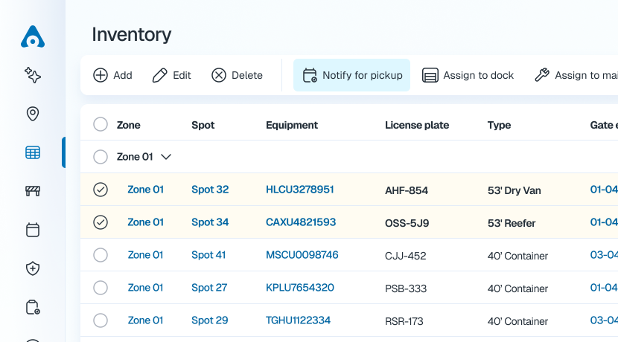Collapse the Zone 01 group chevron
The height and width of the screenshot is (342, 618).
pyautogui.click(x=166, y=157)
